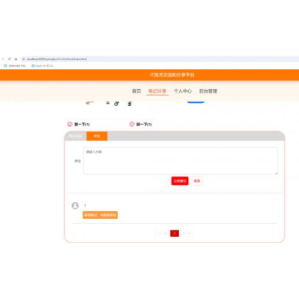Click the 踩一下 dislike face icon
299x299 pixels.
click(x=132, y=124)
